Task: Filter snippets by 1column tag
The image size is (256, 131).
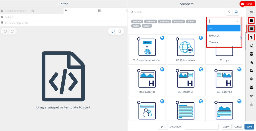Action: coord(137,21)
